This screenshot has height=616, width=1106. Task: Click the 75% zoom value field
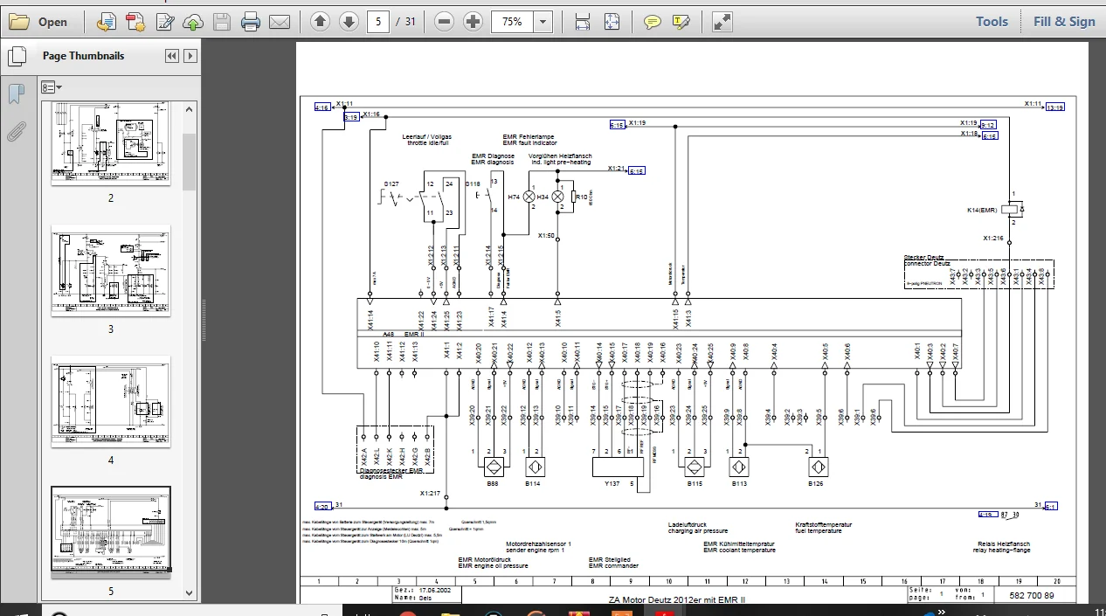pos(512,22)
